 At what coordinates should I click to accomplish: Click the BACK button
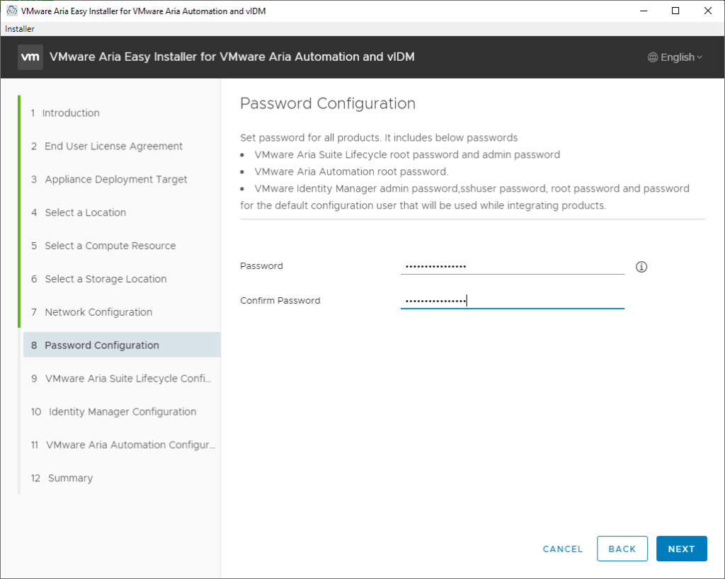pyautogui.click(x=622, y=549)
